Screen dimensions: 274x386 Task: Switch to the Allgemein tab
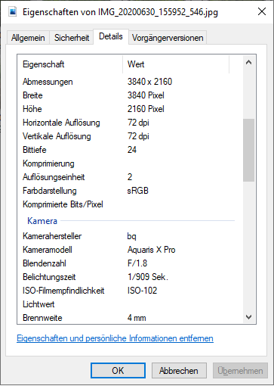click(x=28, y=38)
